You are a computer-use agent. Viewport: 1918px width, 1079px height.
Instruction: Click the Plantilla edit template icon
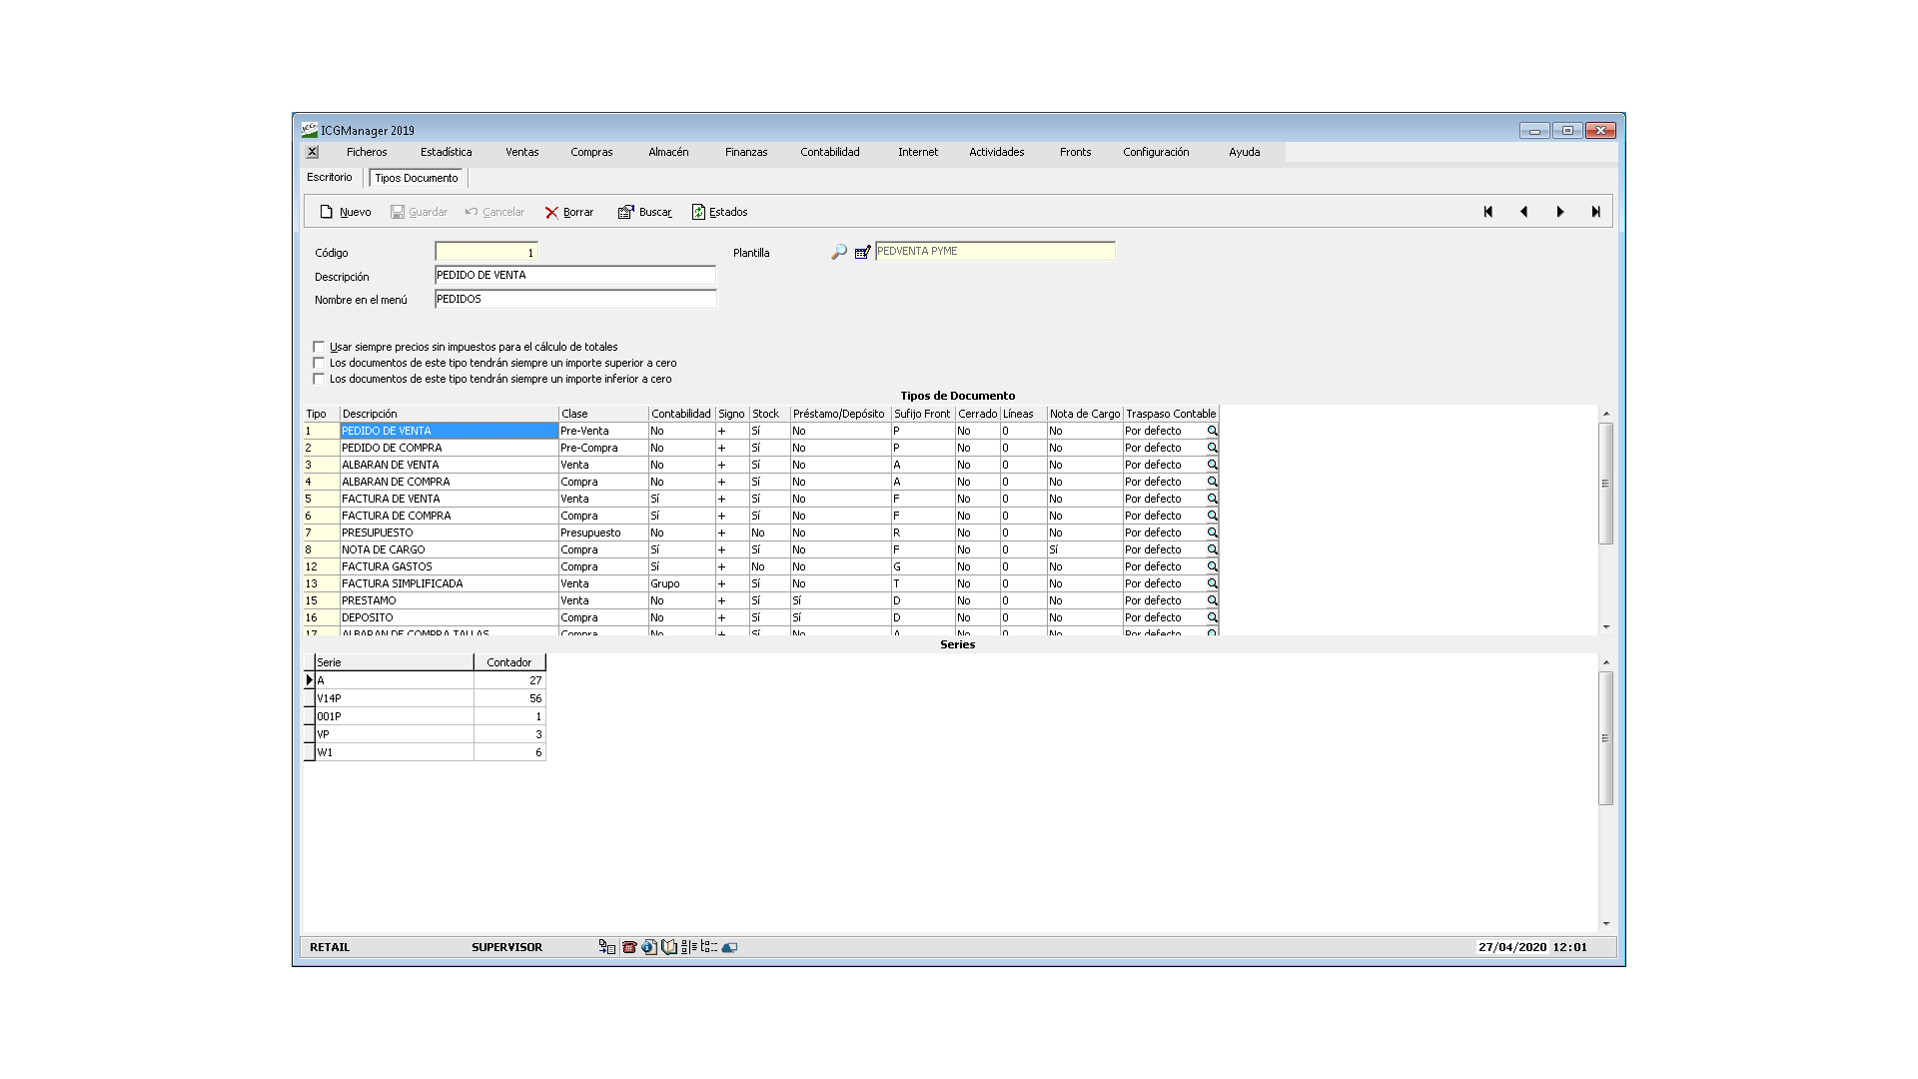862,252
